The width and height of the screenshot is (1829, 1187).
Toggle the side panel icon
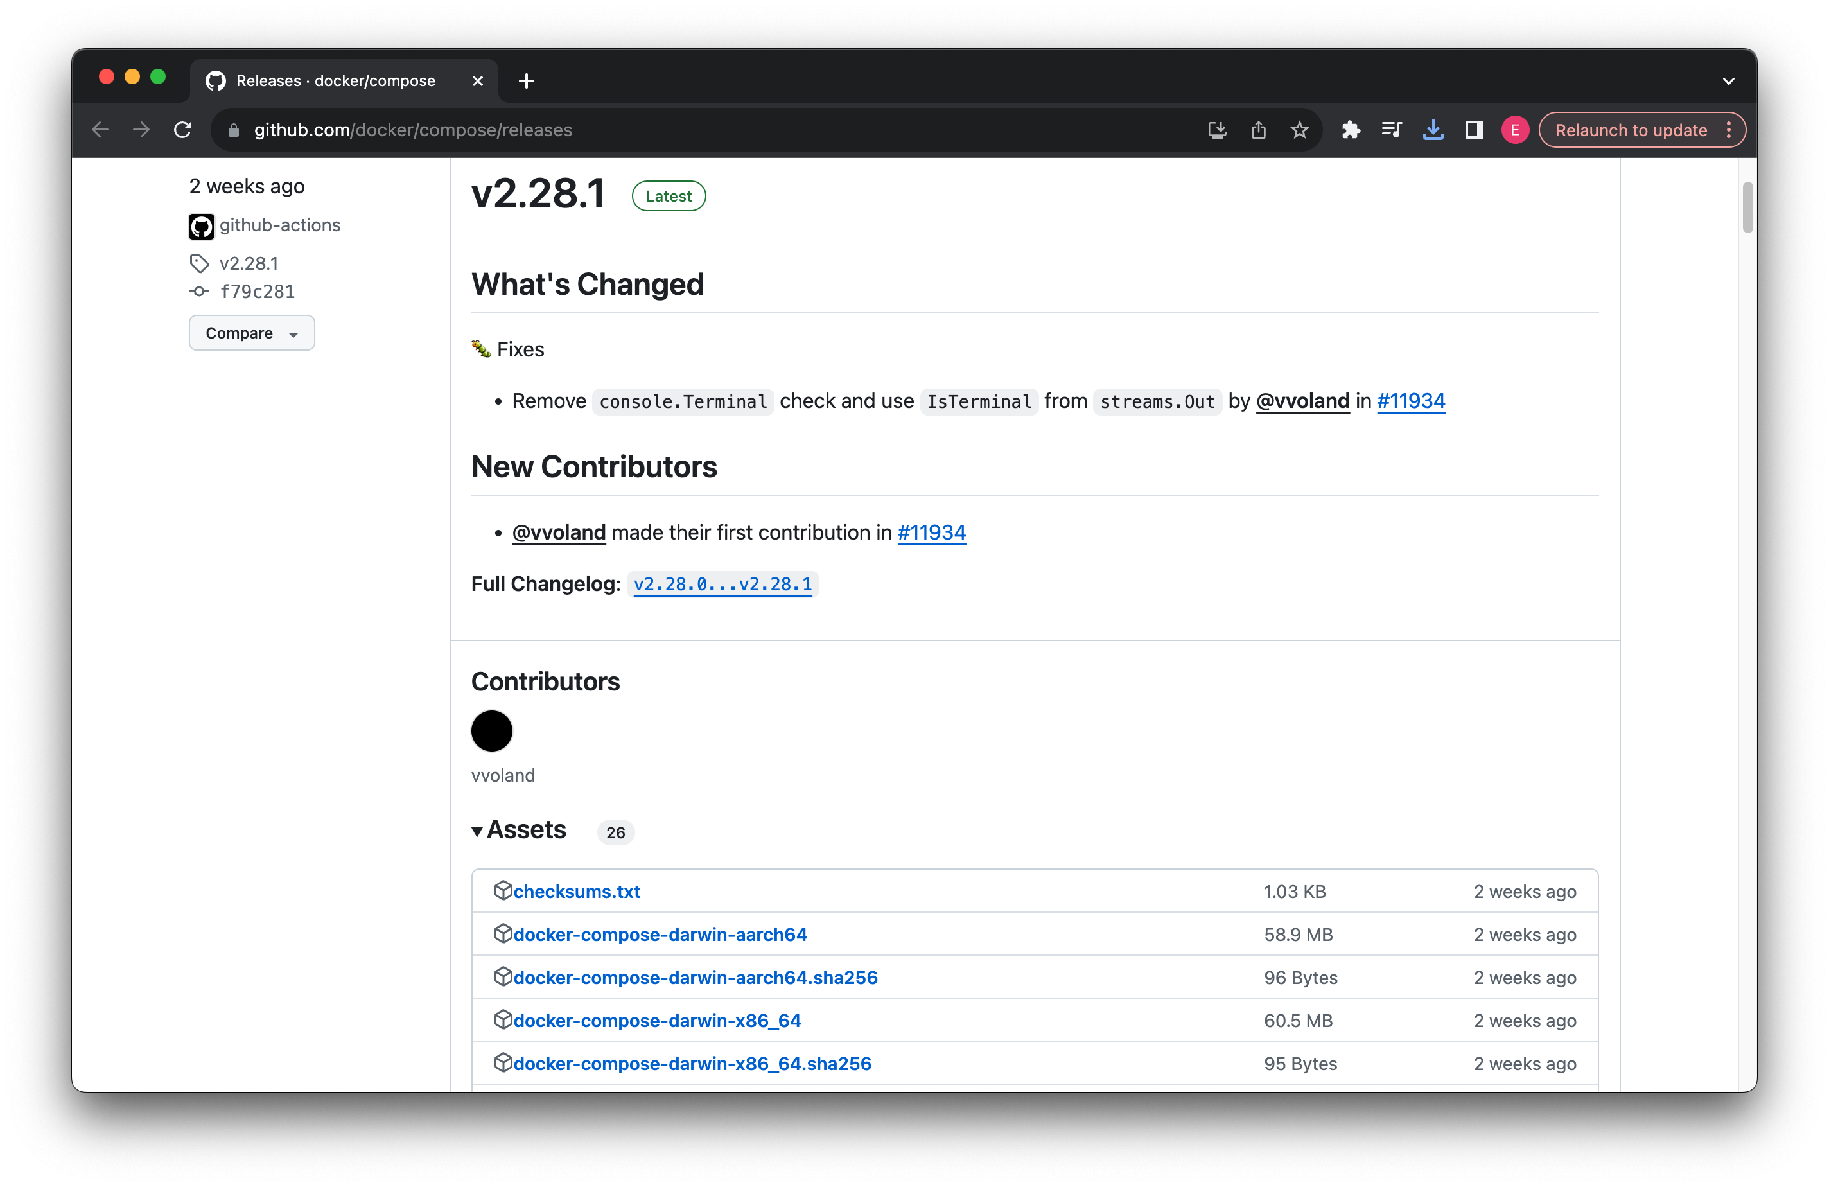pyautogui.click(x=1474, y=130)
